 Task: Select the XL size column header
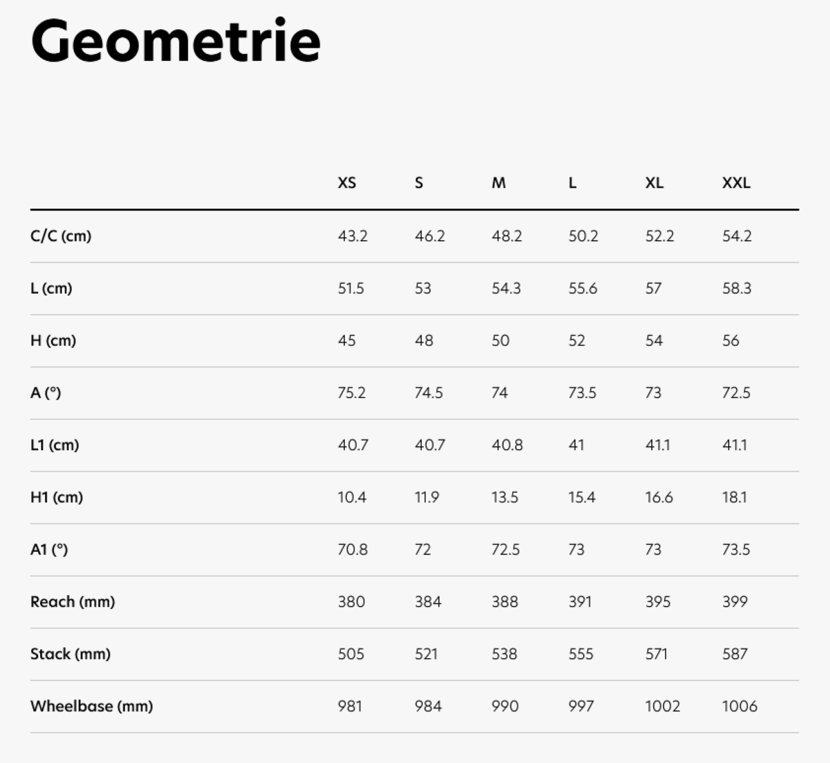(x=654, y=183)
